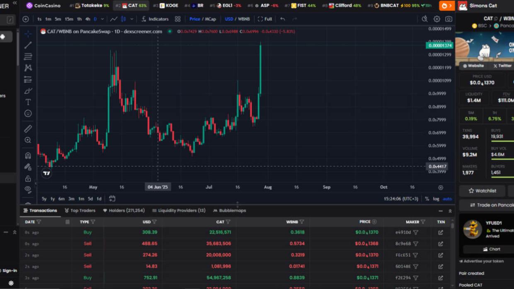Toggle lock all drawings
The height and width of the screenshot is (289, 514).
[28, 179]
